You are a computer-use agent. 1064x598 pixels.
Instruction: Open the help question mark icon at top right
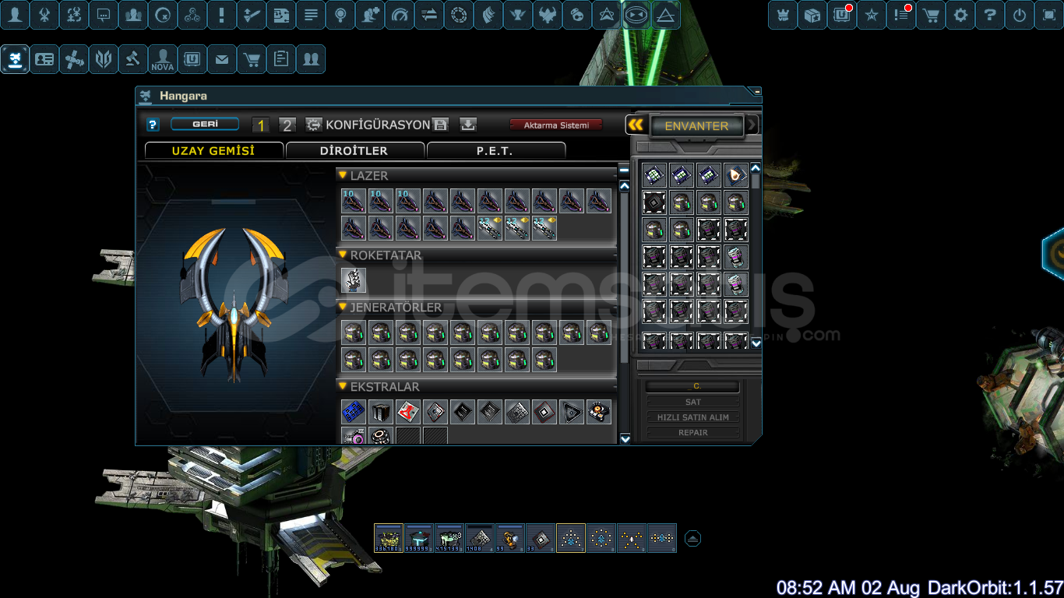[x=990, y=15]
